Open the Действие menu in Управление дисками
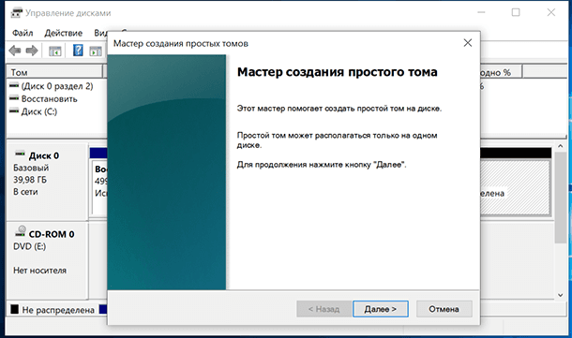The height and width of the screenshot is (338, 572). pos(64,33)
